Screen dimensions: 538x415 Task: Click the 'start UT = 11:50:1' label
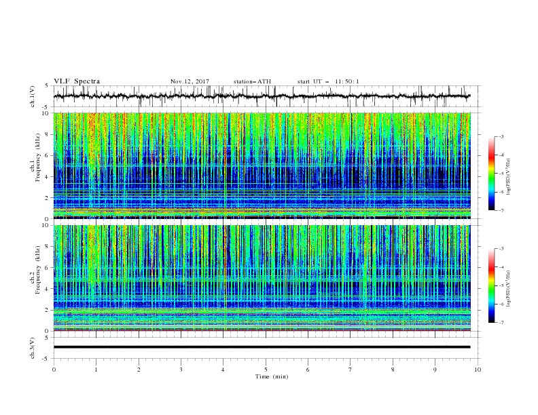[x=328, y=81]
